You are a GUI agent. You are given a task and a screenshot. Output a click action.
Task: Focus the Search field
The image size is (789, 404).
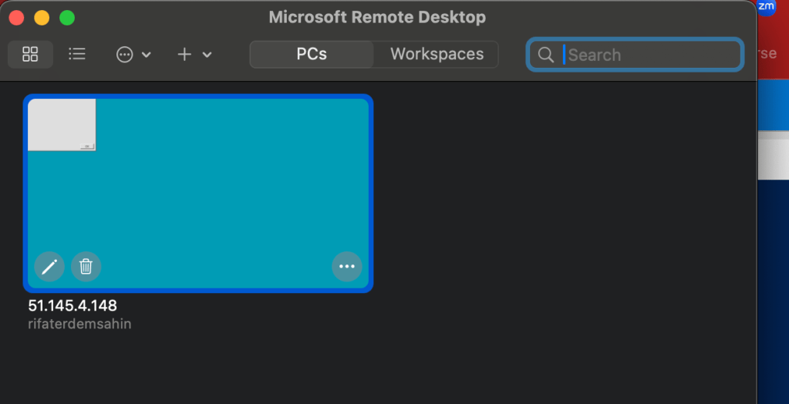point(635,54)
